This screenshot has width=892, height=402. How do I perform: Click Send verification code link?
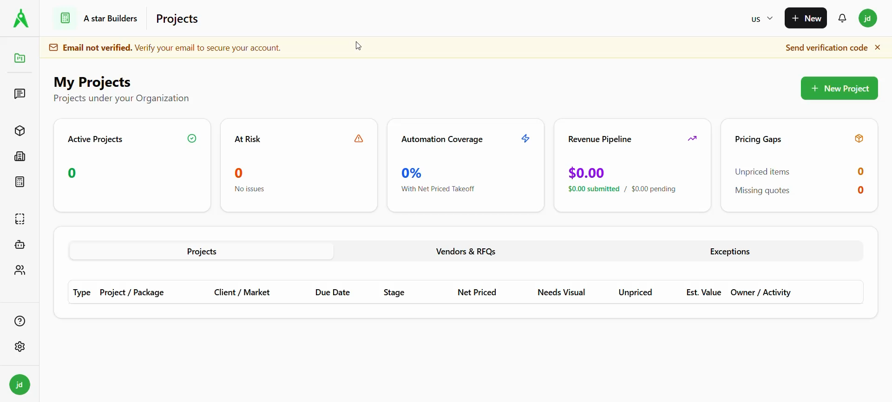coord(826,48)
